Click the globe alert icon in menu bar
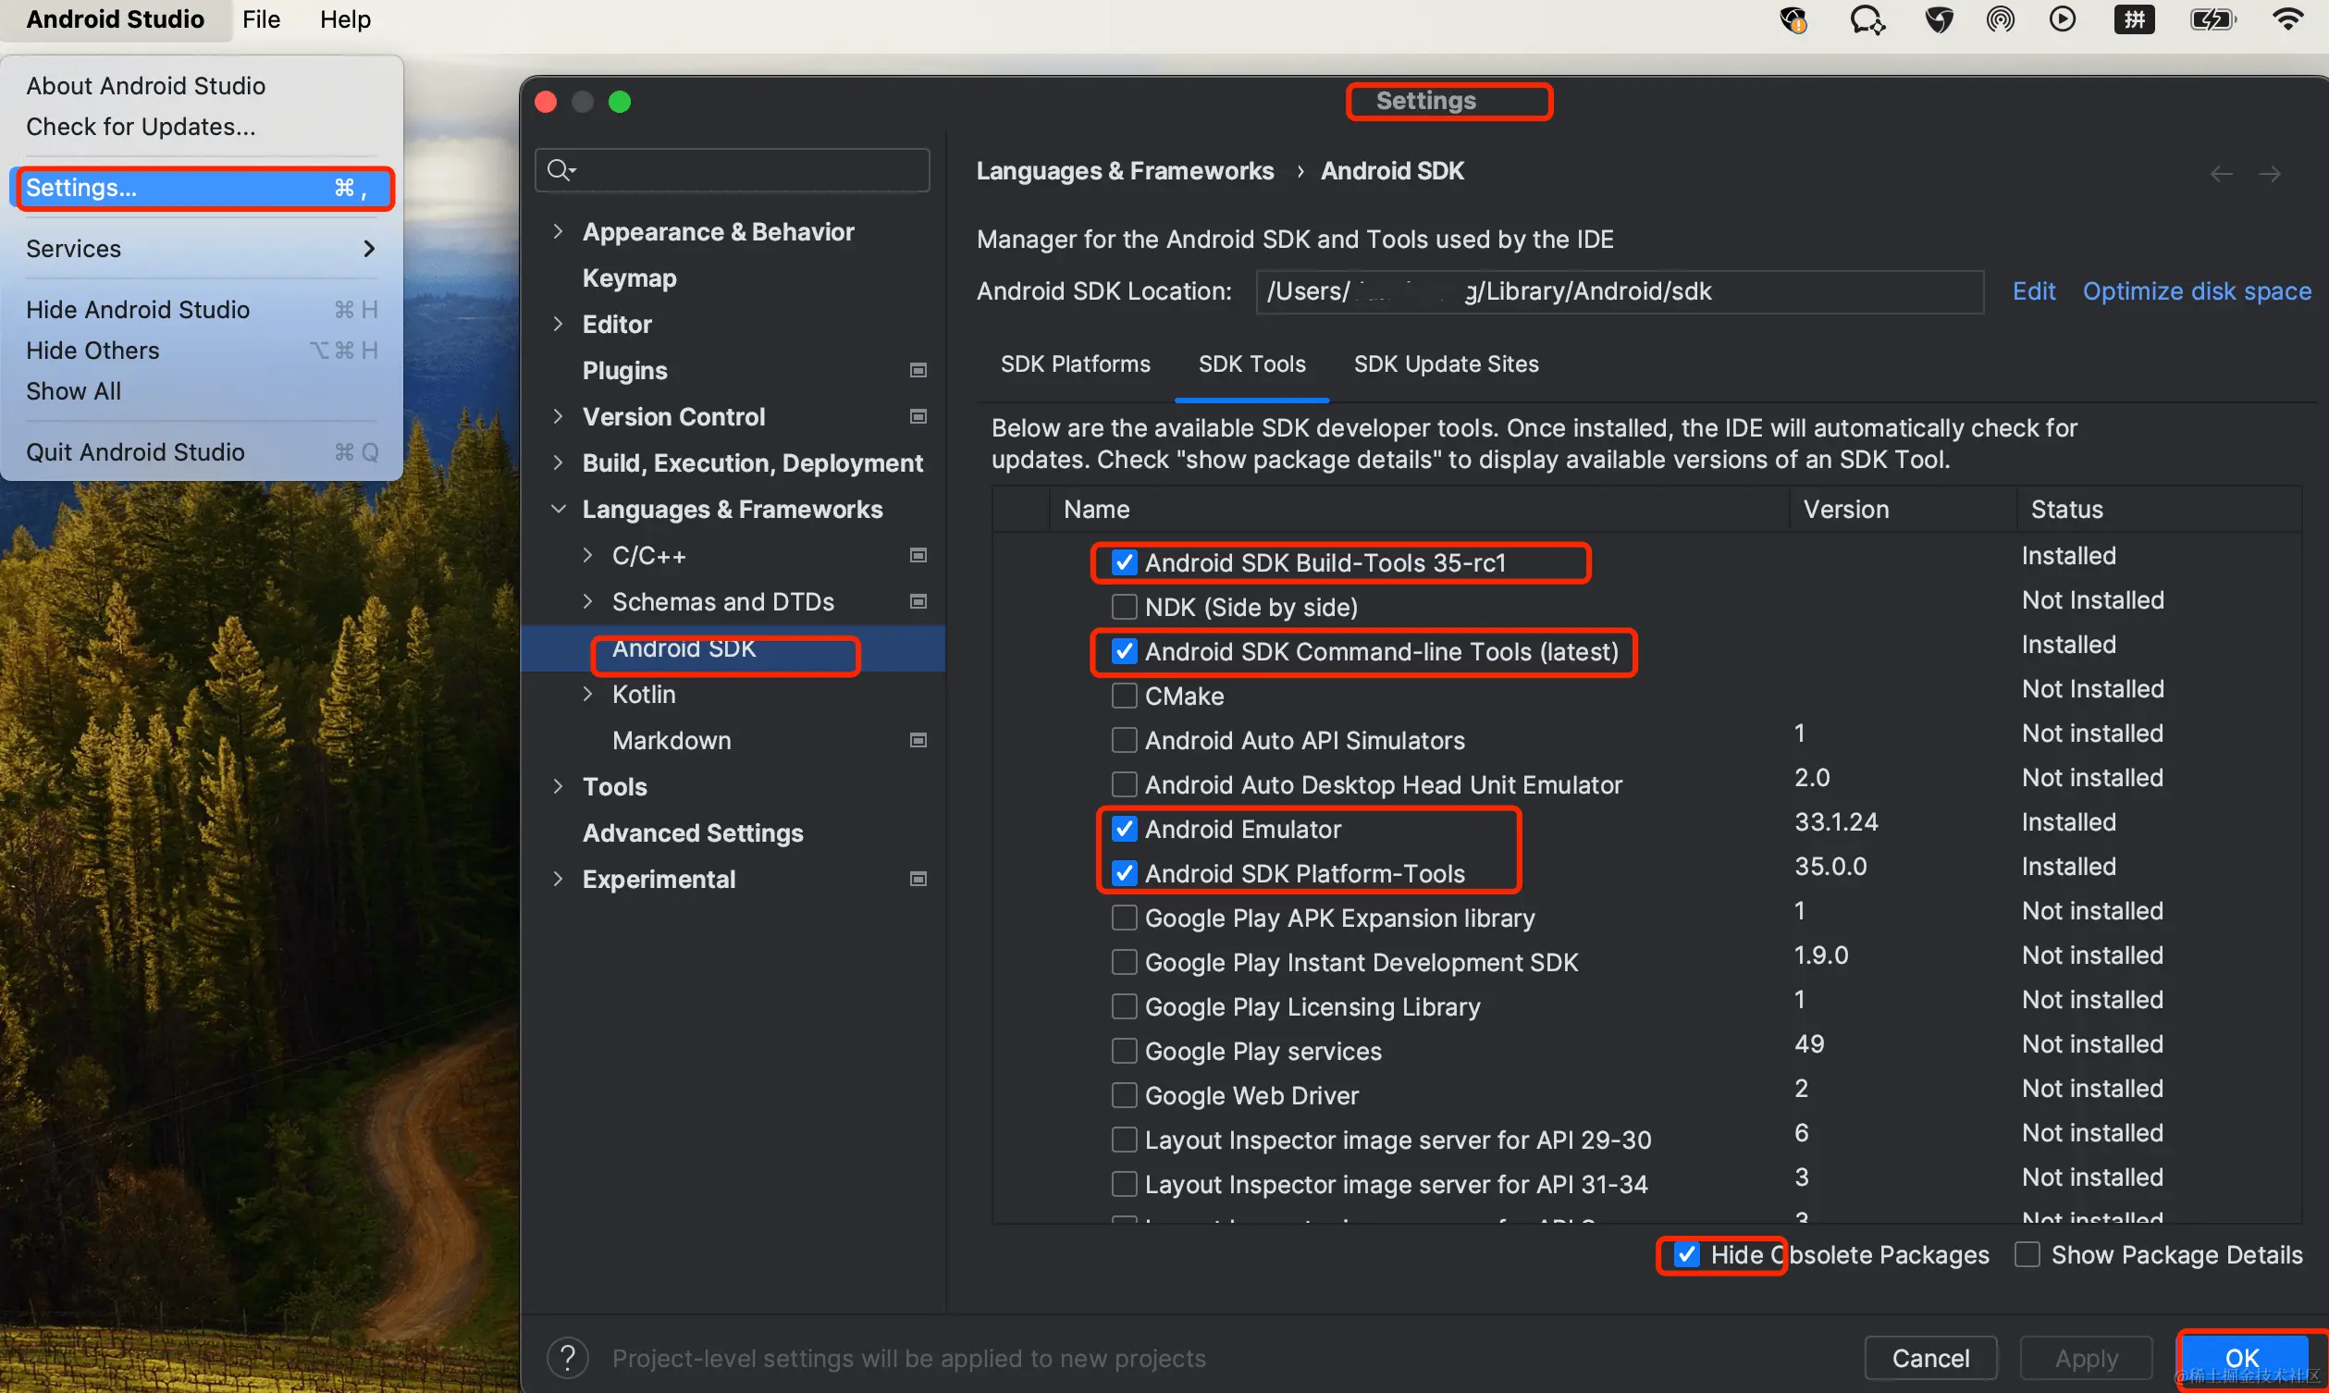 pos(1793,18)
